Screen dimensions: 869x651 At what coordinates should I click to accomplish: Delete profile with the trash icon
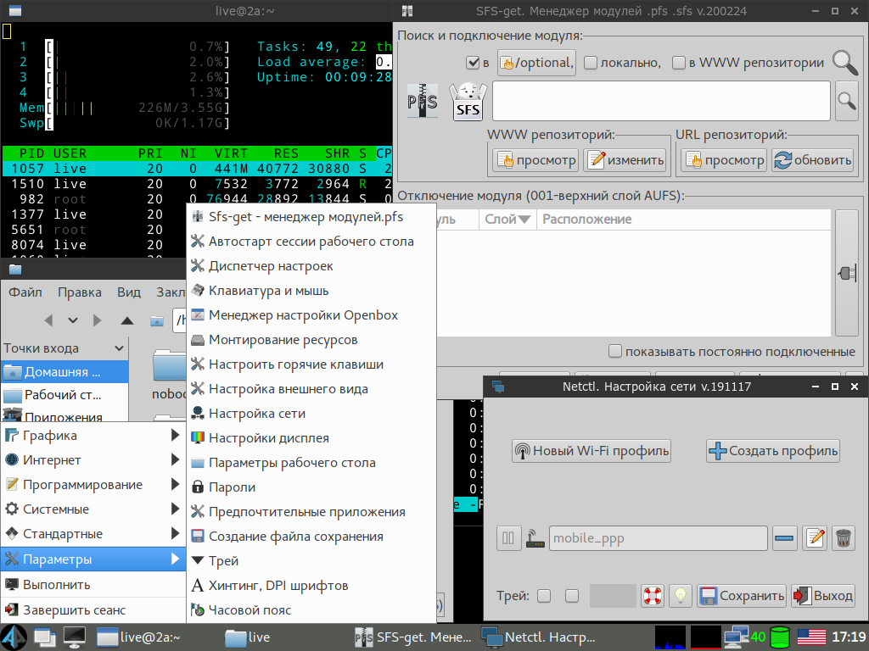click(x=843, y=537)
